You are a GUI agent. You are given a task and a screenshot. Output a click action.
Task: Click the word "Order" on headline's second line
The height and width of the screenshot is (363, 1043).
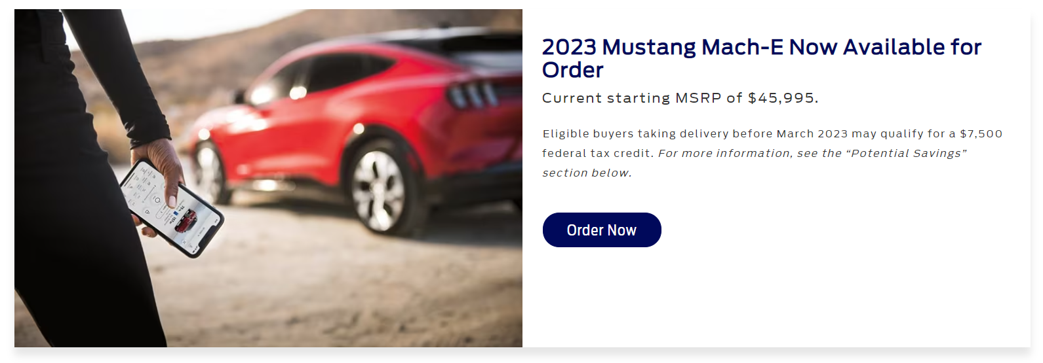pos(573,70)
